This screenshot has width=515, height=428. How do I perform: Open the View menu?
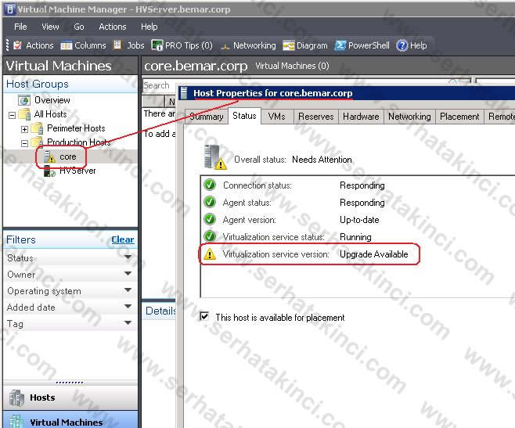pyautogui.click(x=50, y=27)
